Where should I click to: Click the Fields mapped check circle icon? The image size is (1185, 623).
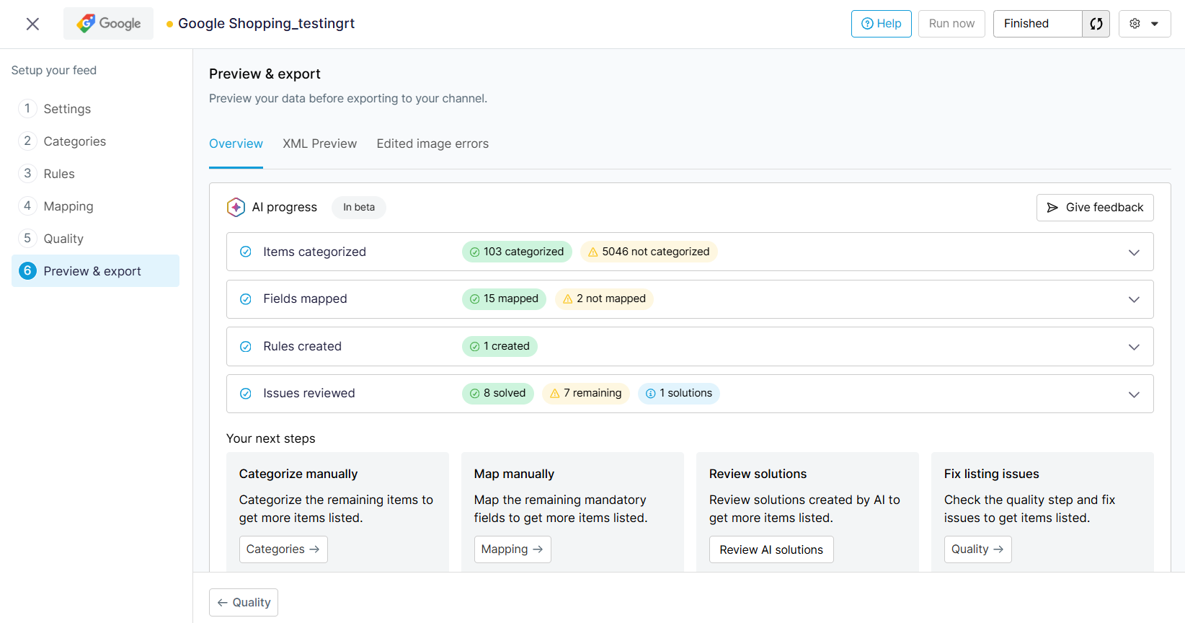pos(246,299)
